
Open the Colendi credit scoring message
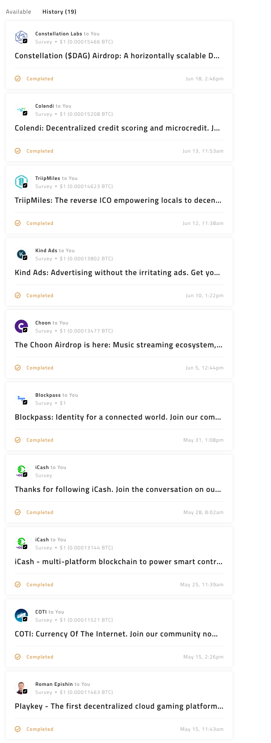117,128
